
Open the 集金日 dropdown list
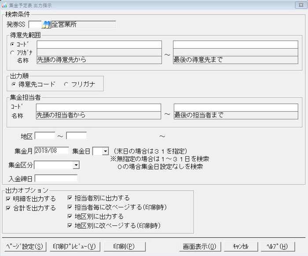tap(105, 151)
